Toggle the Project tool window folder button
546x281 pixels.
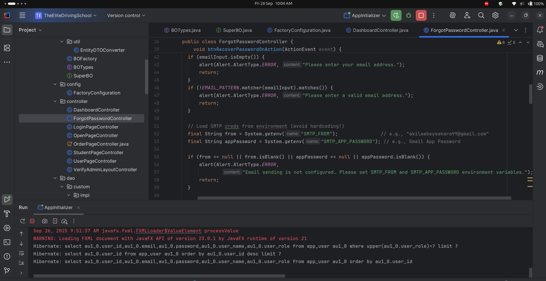click(7, 30)
